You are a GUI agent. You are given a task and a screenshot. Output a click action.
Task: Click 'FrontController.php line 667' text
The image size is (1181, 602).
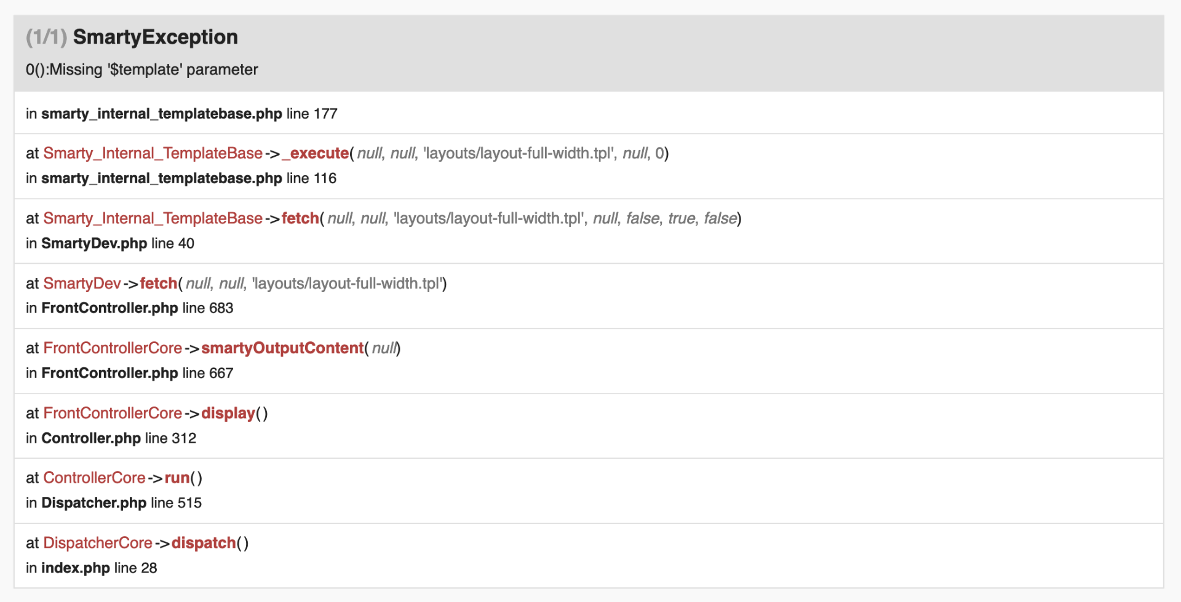(x=137, y=373)
